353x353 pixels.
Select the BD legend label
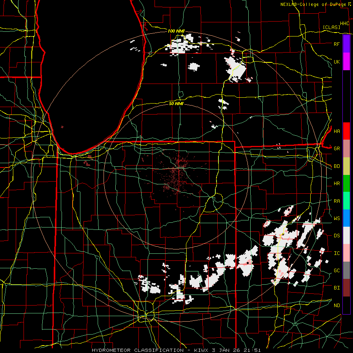[x=337, y=166]
